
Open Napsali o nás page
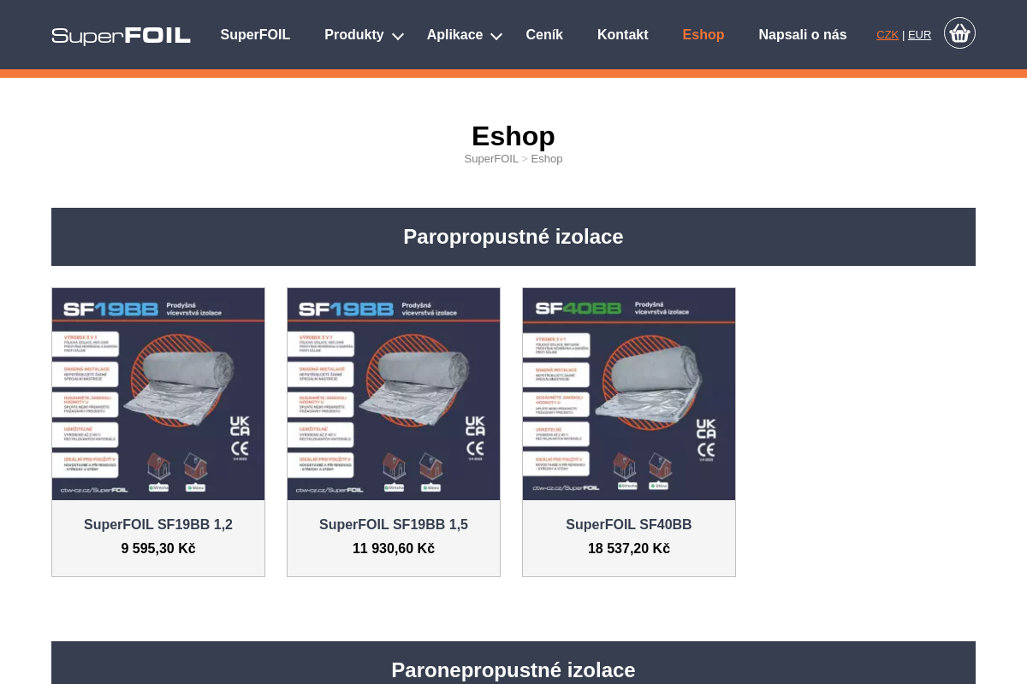(803, 35)
